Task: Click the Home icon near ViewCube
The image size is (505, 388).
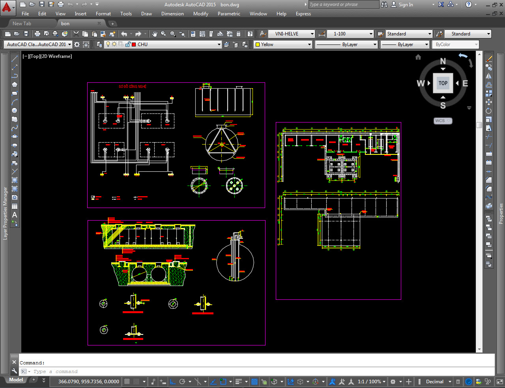Action: click(x=418, y=57)
